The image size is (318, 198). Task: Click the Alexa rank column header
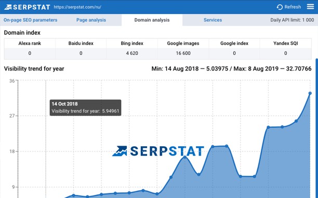[x=30, y=44]
